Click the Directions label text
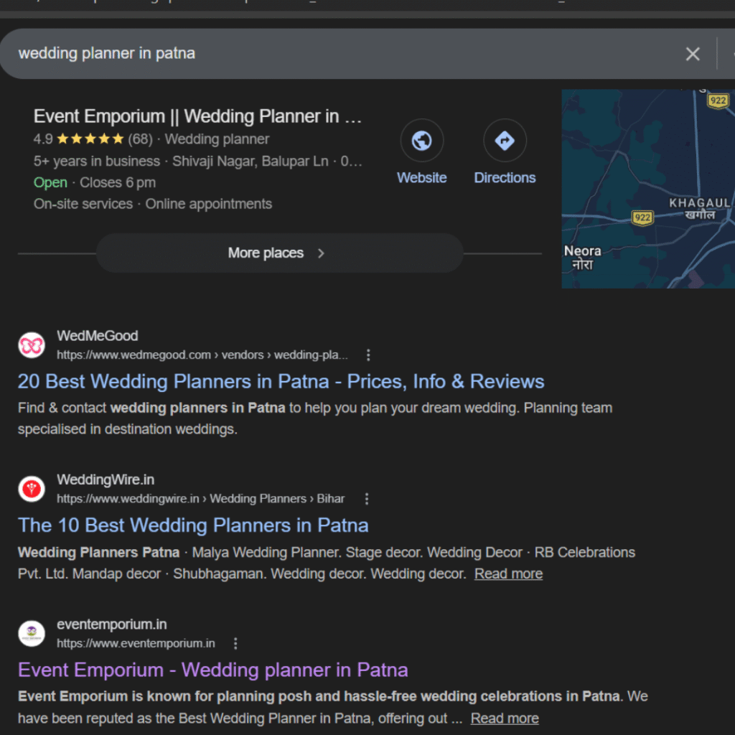735x735 pixels. click(x=505, y=178)
